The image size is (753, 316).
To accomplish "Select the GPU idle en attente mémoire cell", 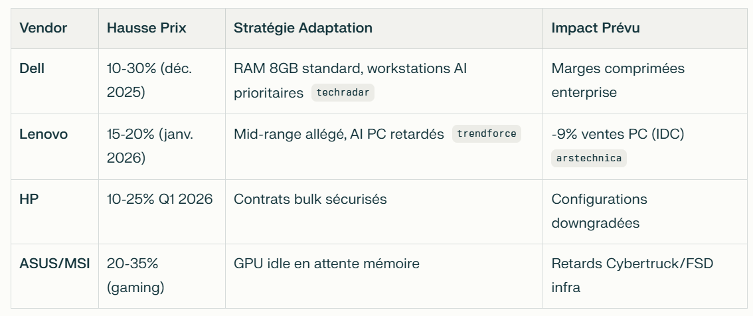I will (x=326, y=264).
